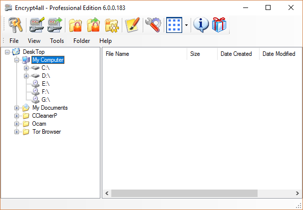Open the File menu
Image resolution: width=303 pixels, height=210 pixels.
coord(14,41)
